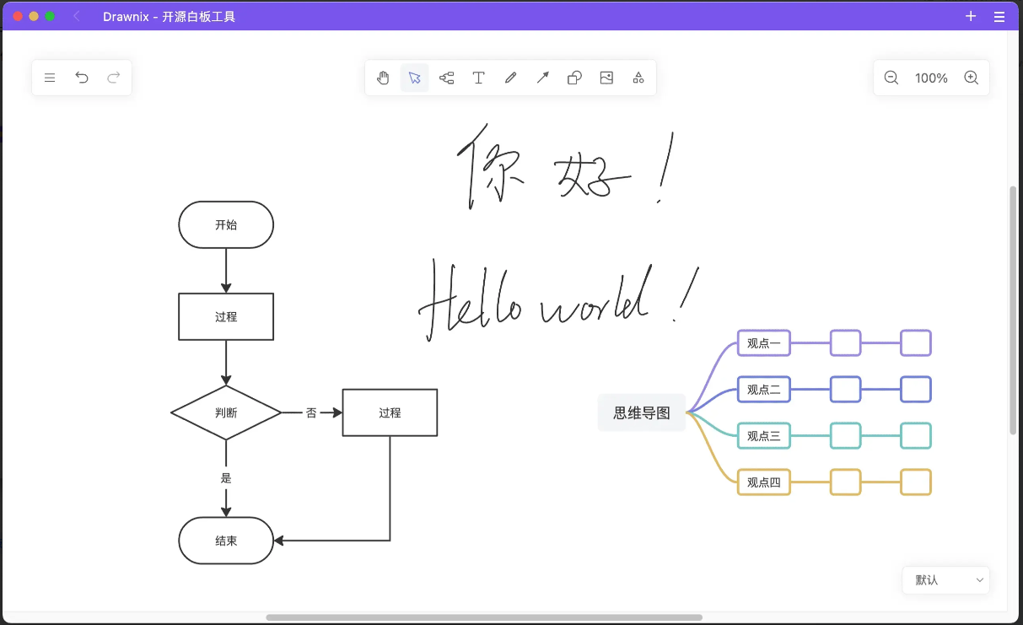Image resolution: width=1023 pixels, height=625 pixels.
Task: Select the Hand pan tool
Action: click(x=383, y=78)
